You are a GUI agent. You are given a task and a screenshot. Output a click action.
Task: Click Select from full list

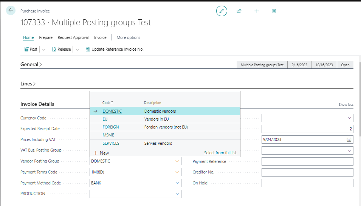[x=220, y=153]
